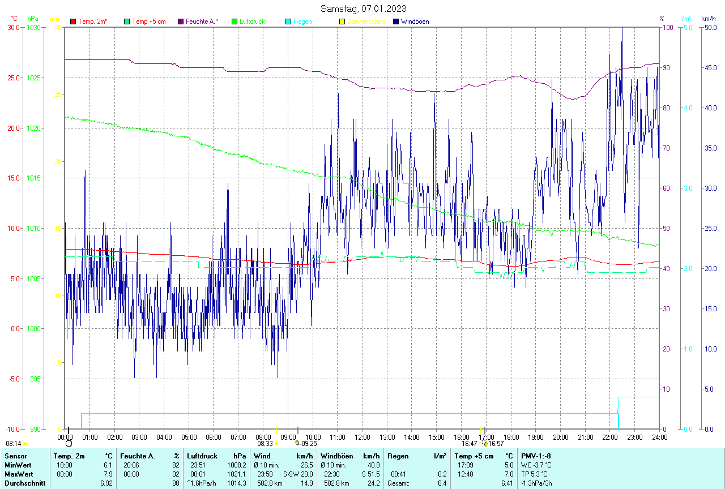Click the marker icon left of 09:25
725x489 pixels.
297,444
